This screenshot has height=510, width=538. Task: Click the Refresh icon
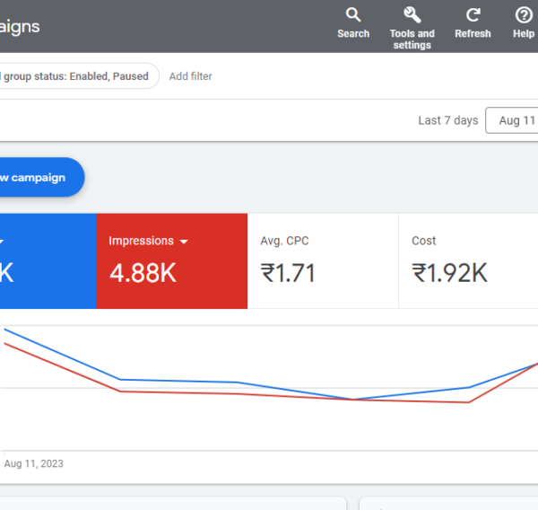[x=473, y=15]
